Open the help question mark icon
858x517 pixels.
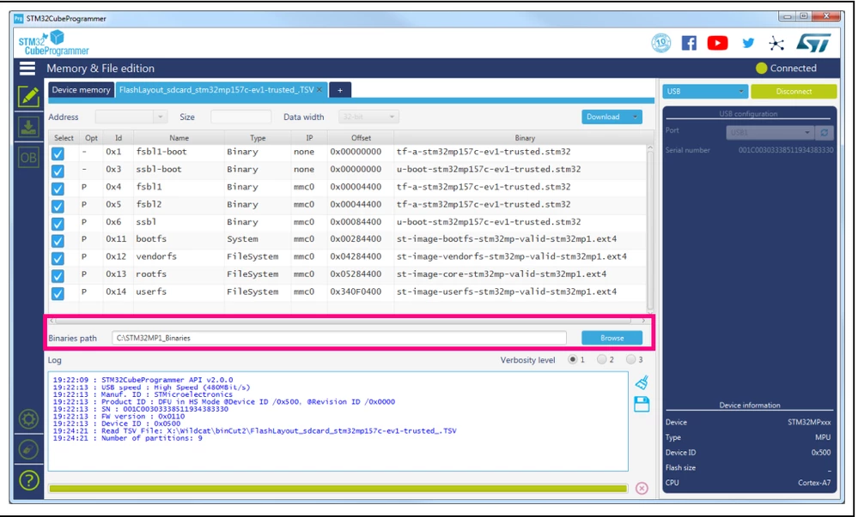(28, 480)
